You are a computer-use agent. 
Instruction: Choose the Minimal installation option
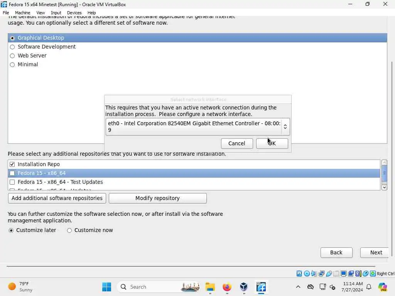coord(12,65)
